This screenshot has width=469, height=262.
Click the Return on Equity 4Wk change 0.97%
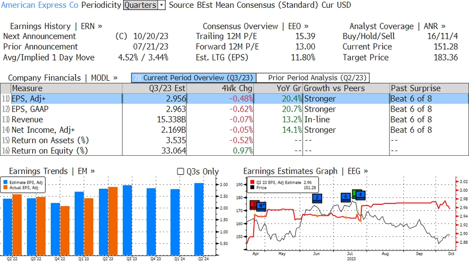pos(243,151)
